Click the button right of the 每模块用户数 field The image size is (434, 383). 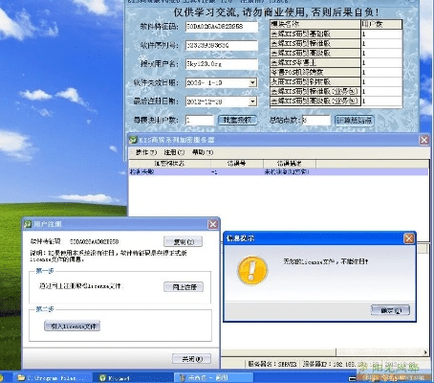pos(237,121)
